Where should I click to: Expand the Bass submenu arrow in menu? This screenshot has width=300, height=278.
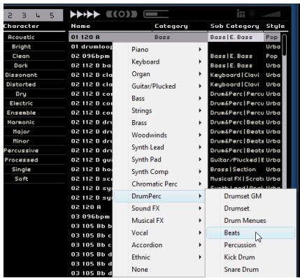pyautogui.click(x=200, y=98)
